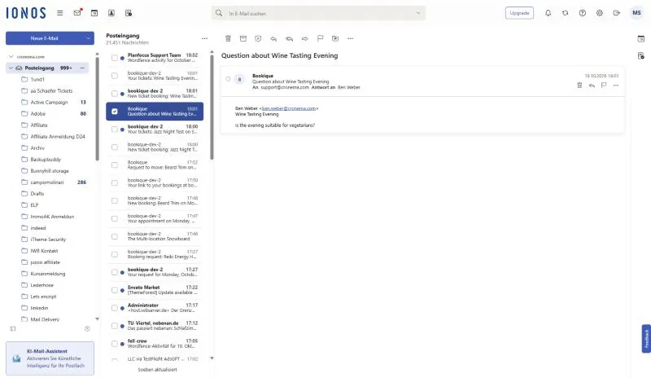The height and width of the screenshot is (378, 651).
Task: Expand the search options dropdown
Action: [418, 13]
